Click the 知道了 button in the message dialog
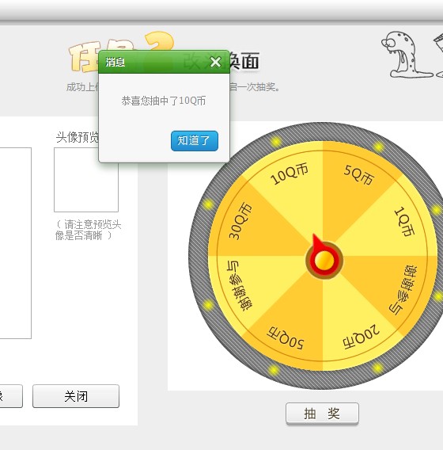443x450 pixels. (x=195, y=141)
